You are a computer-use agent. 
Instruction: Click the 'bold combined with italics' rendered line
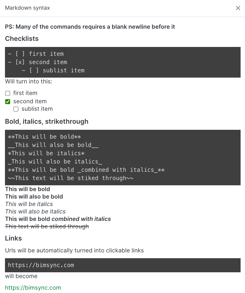58,219
